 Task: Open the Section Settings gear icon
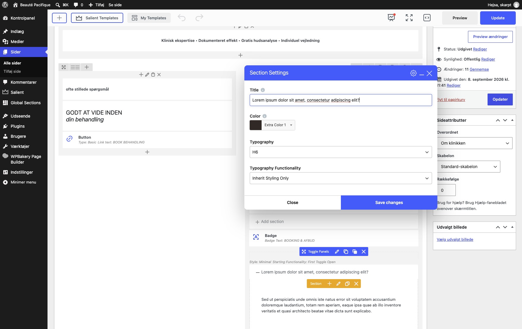pos(413,73)
